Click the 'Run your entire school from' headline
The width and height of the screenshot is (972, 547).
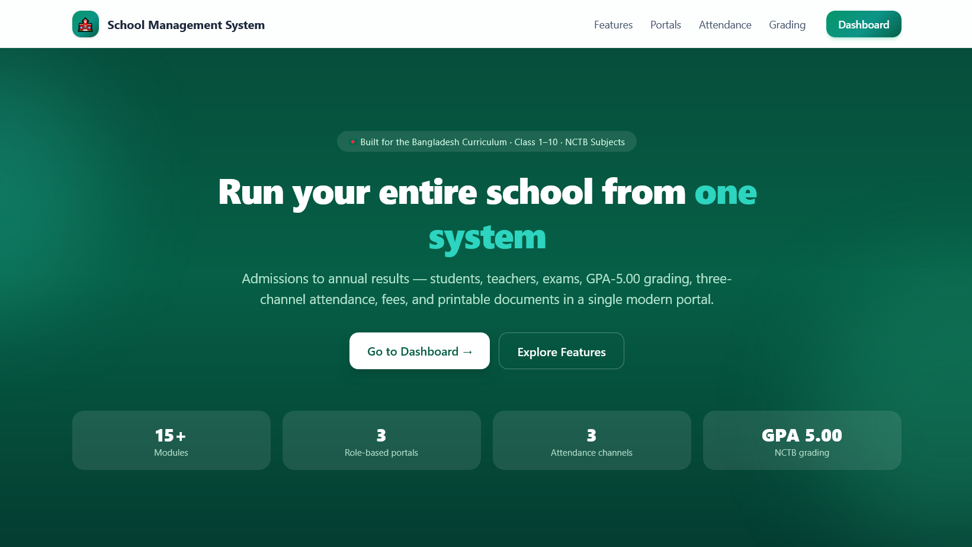click(452, 193)
